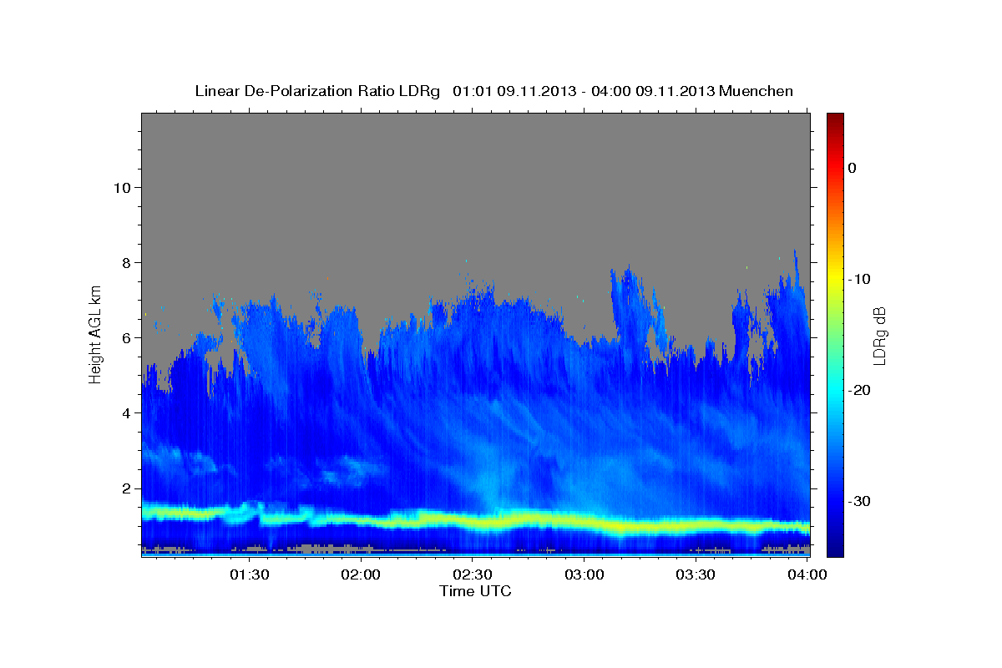Click the 03:30 time tick label

[x=696, y=575]
